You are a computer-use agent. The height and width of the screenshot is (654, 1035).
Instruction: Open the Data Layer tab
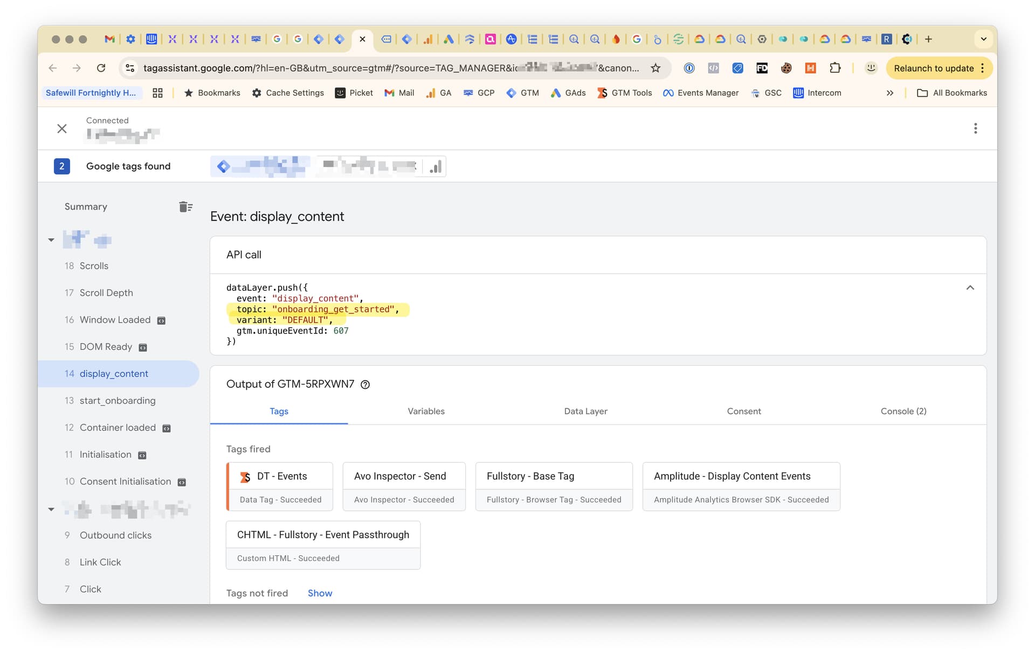click(x=585, y=412)
